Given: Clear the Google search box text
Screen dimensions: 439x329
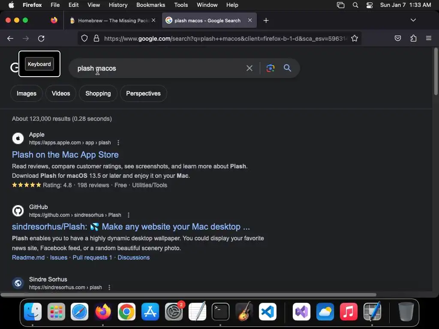Looking at the screenshot, I should (249, 68).
